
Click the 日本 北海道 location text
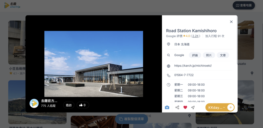(x=182, y=44)
